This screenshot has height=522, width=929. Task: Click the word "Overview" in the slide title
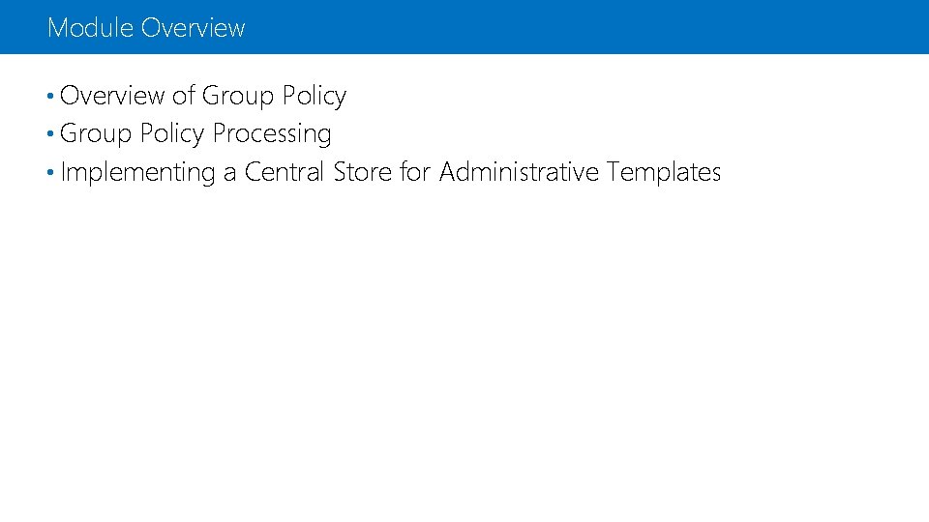pos(193,28)
